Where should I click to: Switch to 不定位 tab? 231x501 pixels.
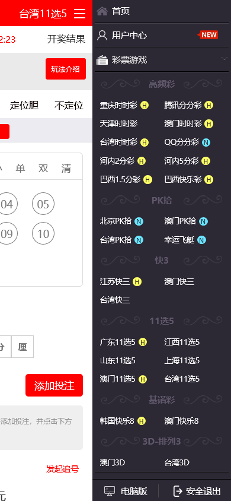(x=69, y=105)
